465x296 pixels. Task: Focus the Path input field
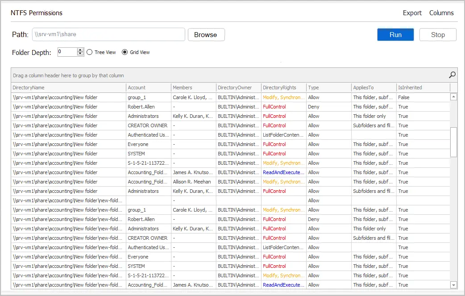[x=108, y=34]
